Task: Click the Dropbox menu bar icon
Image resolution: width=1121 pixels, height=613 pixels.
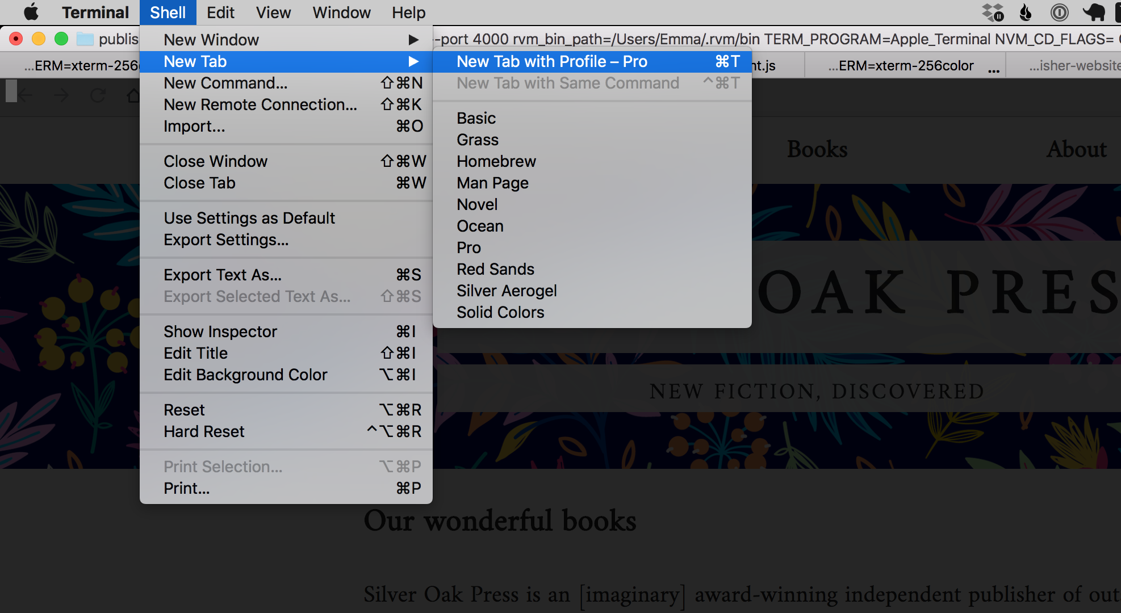Action: coord(993,12)
